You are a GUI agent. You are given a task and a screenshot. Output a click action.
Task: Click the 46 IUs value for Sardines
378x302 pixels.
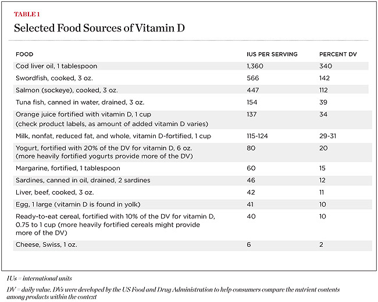pyautogui.click(x=252, y=180)
